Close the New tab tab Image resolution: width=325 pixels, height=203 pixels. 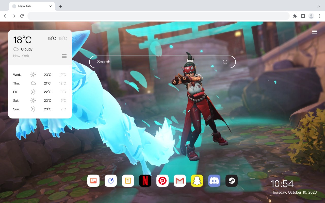click(51, 6)
